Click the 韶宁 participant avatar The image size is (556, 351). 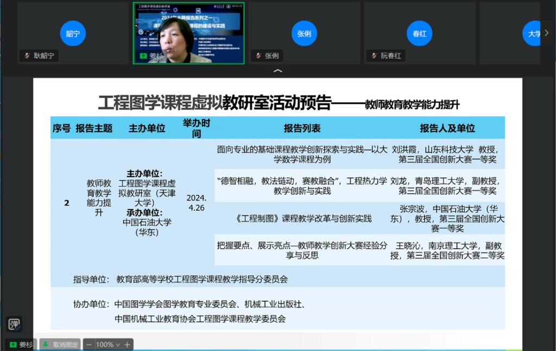tap(73, 34)
